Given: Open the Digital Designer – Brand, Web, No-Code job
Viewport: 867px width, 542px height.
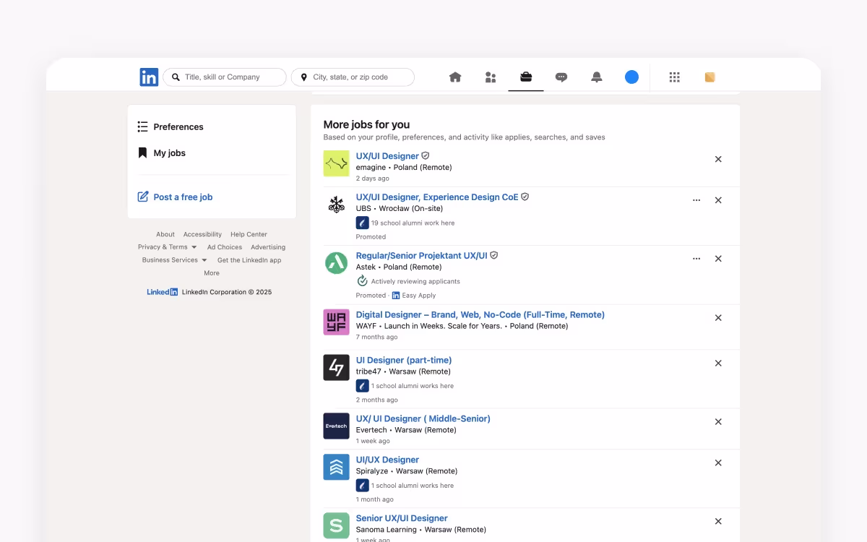Looking at the screenshot, I should [480, 314].
